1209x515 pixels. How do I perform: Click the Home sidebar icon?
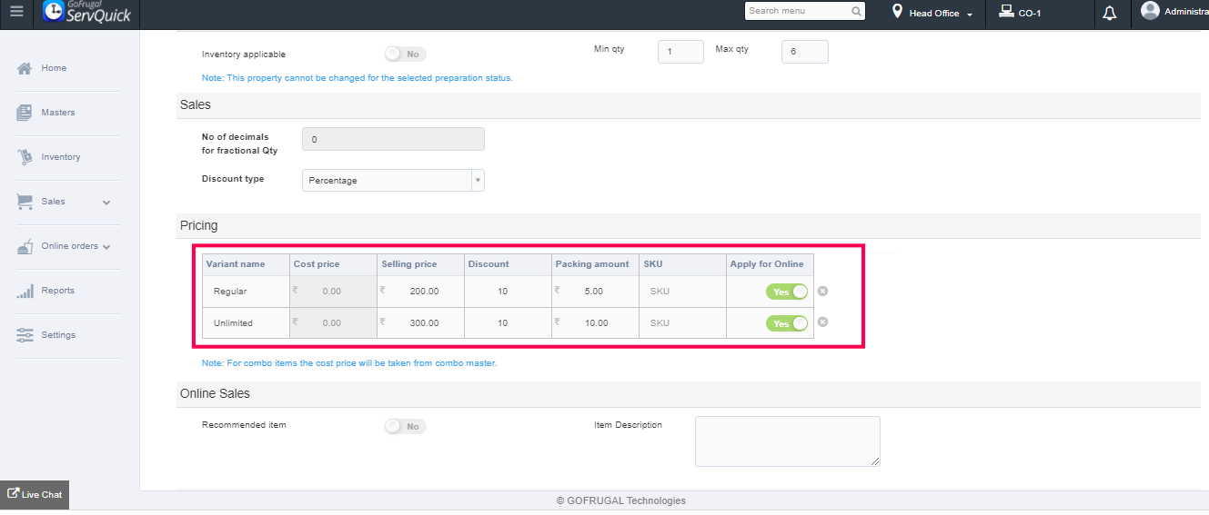25,68
